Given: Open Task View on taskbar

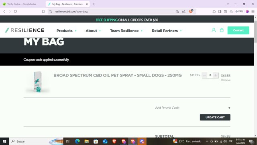Looking at the screenshot, I should (x=68, y=141).
